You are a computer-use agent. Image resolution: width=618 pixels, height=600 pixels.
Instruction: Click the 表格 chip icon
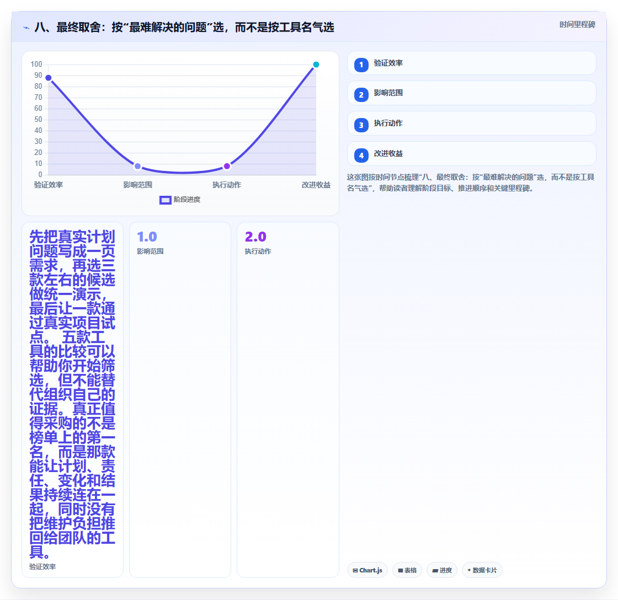tap(401, 570)
